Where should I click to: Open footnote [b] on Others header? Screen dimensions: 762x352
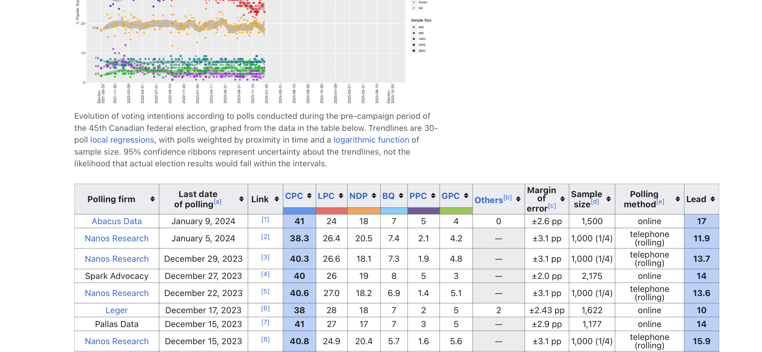(x=508, y=197)
